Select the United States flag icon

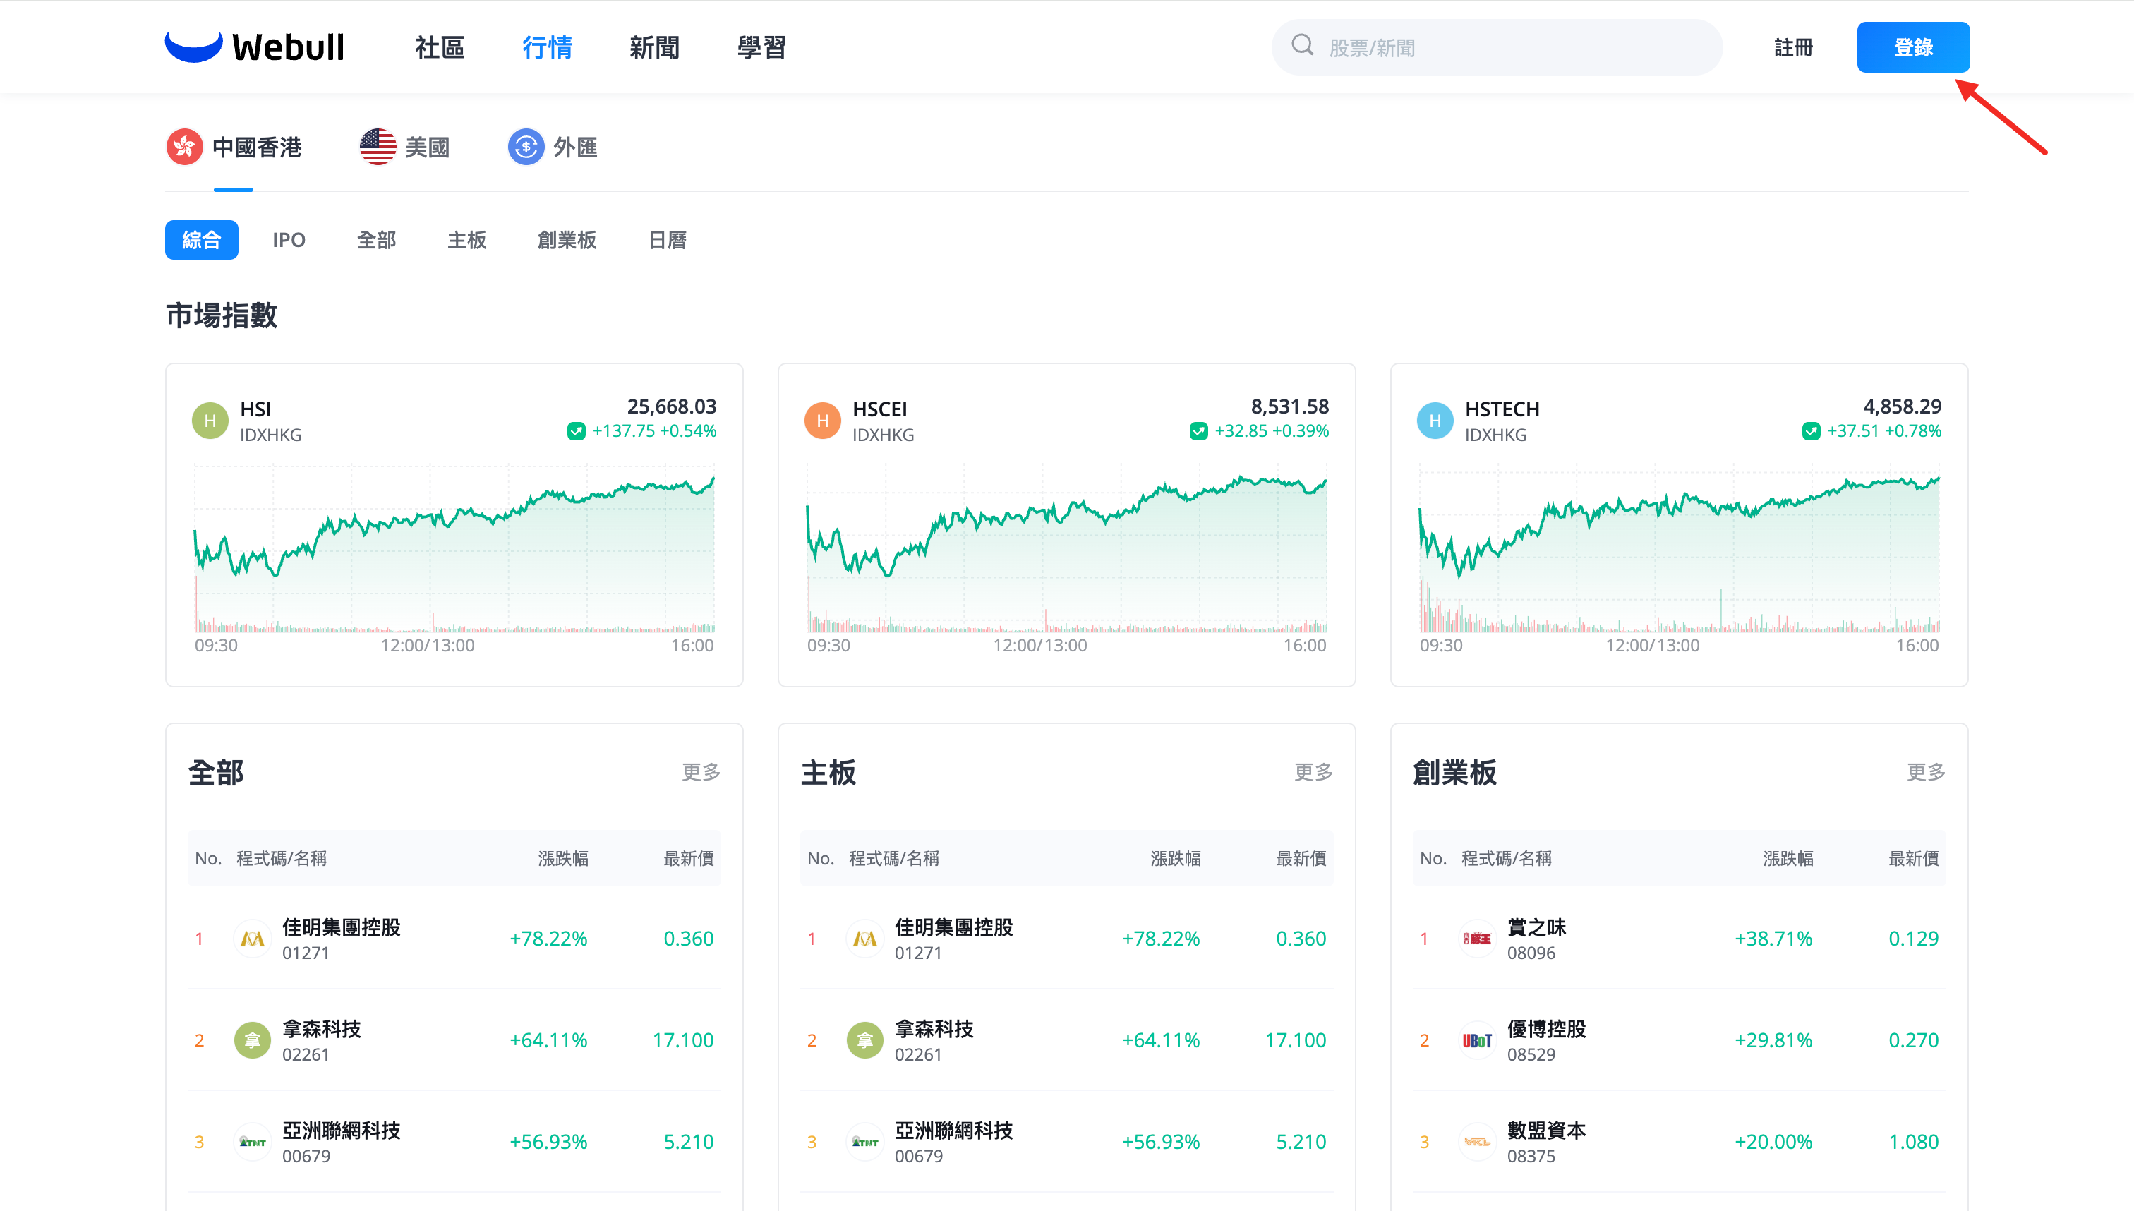pyautogui.click(x=378, y=147)
